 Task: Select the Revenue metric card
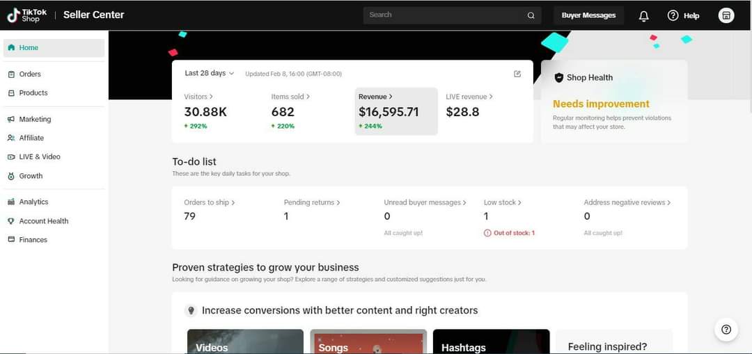point(396,111)
